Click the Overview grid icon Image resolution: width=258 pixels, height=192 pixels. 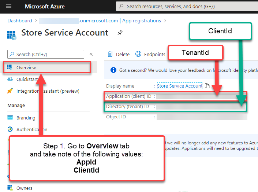pos(10,67)
